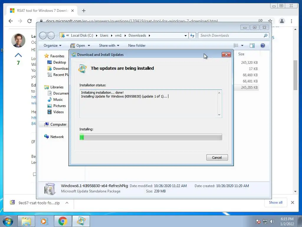Create a New folder in Downloads
The height and width of the screenshot is (227, 302).
tap(137, 46)
